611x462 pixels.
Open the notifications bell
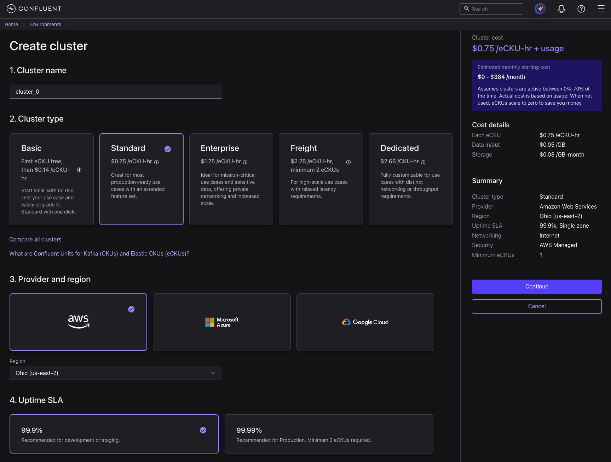coord(561,9)
